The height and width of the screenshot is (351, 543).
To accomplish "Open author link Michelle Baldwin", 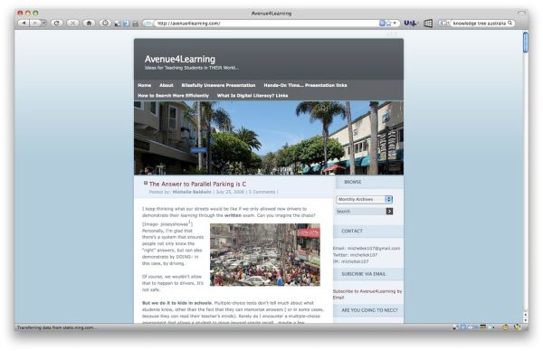I will (x=192, y=192).
